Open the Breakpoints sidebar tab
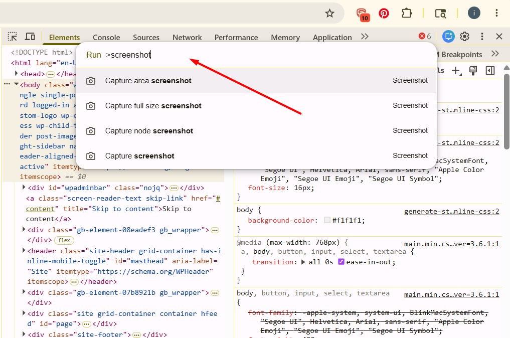This screenshot has height=338, width=510. (x=459, y=54)
